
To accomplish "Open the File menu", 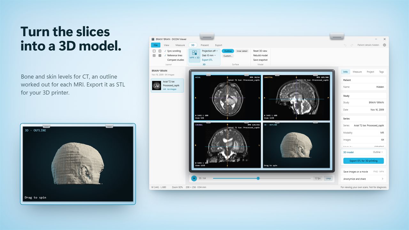I will tap(156, 45).
